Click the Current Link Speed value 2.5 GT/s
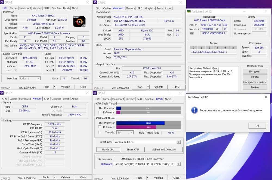 [x=132, y=76]
